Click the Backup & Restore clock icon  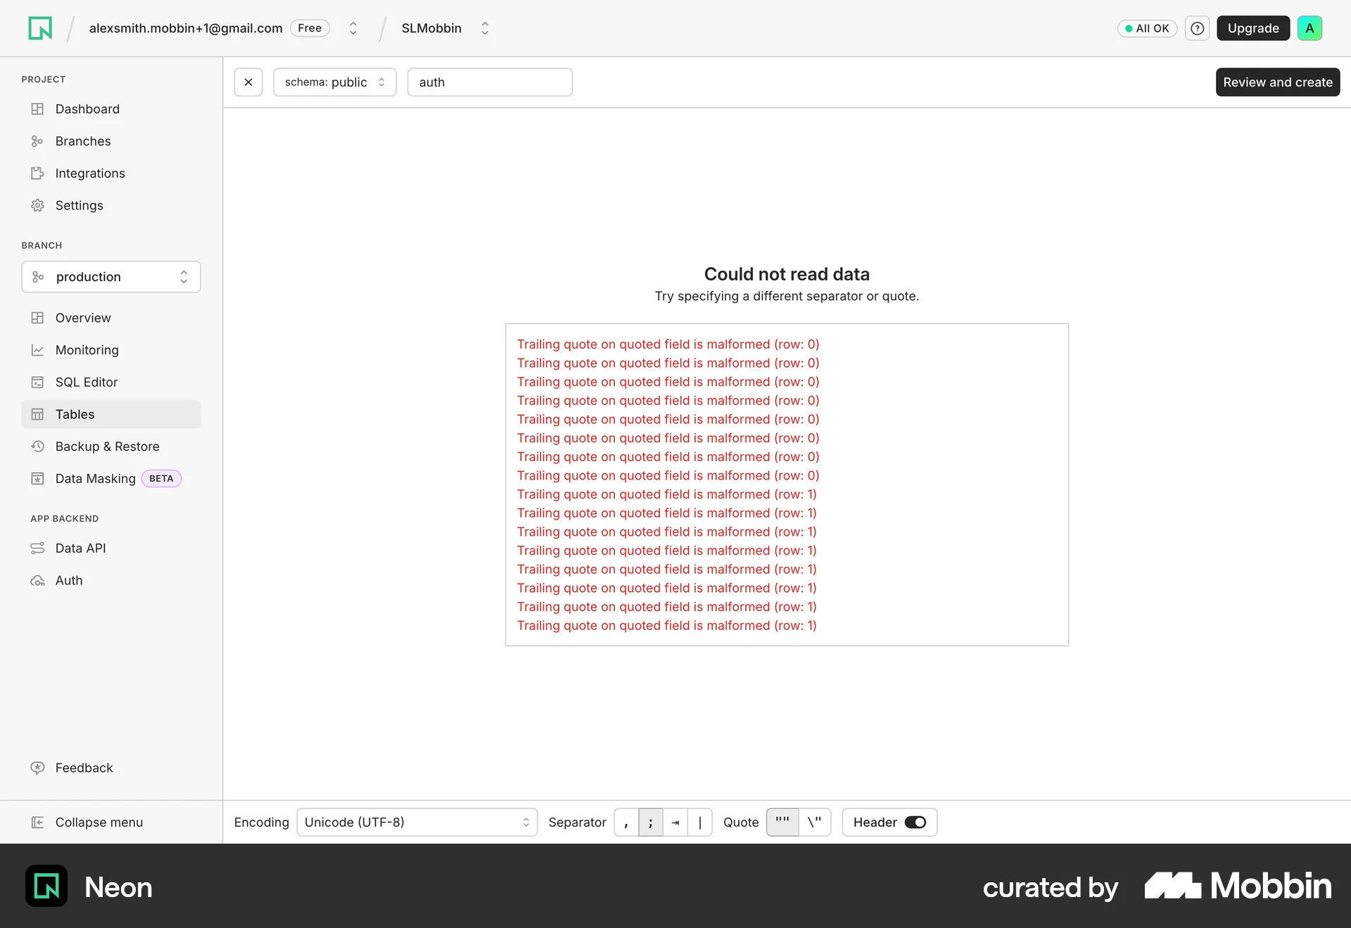37,446
